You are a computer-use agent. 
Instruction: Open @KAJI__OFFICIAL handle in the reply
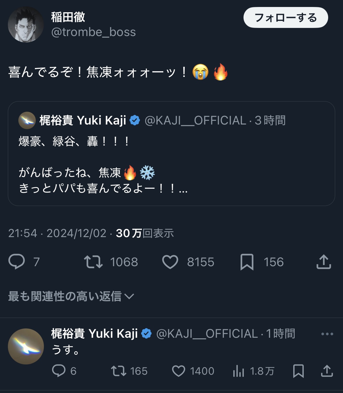[207, 334]
